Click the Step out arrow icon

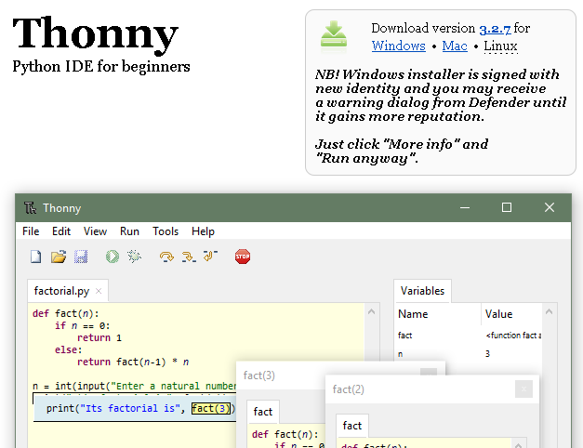tap(210, 257)
